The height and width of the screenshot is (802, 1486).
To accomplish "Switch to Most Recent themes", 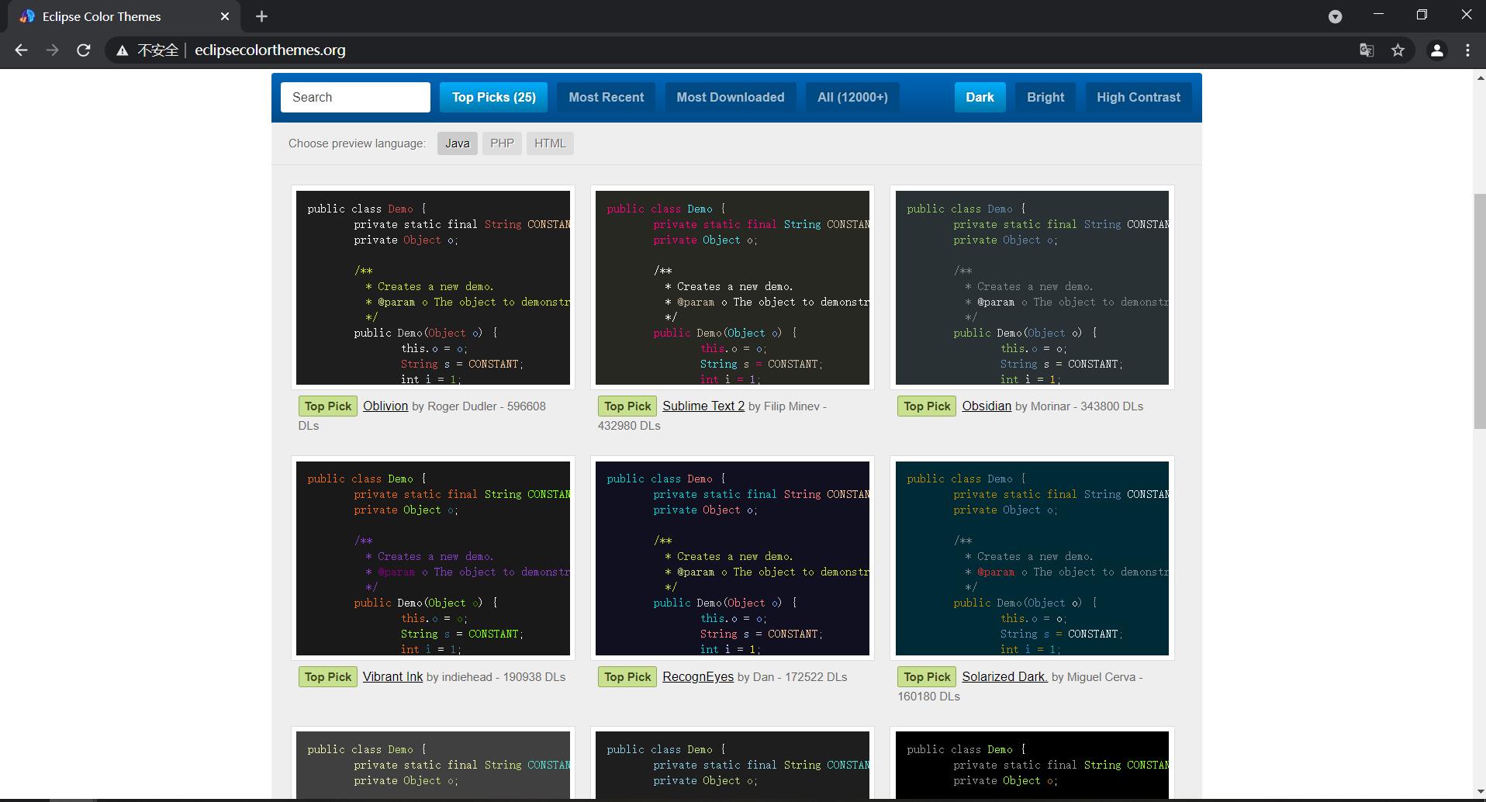I will pos(606,97).
